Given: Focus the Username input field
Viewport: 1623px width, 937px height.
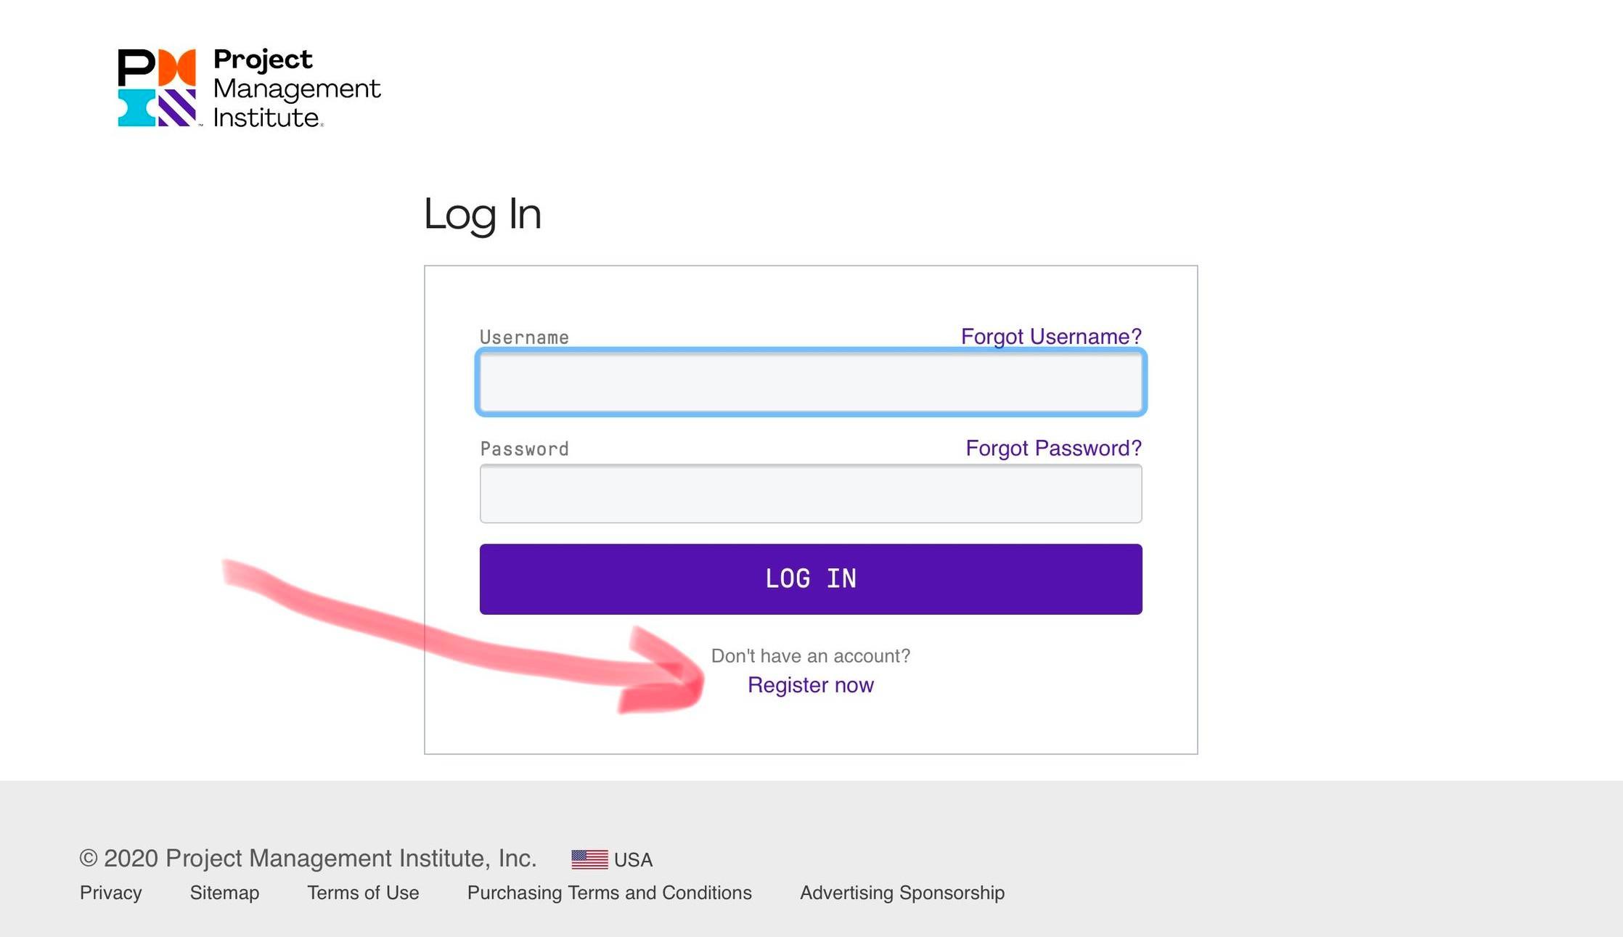Looking at the screenshot, I should pyautogui.click(x=811, y=382).
